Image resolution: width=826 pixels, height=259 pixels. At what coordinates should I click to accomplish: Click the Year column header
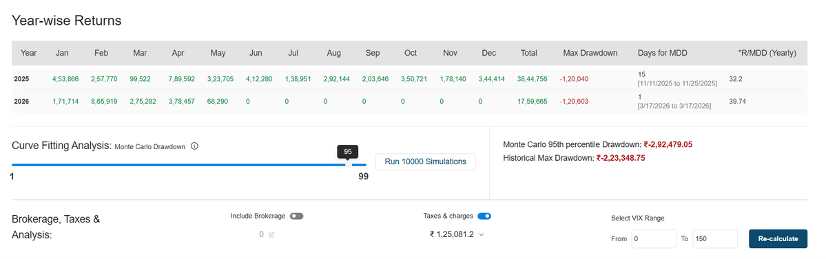[28, 53]
